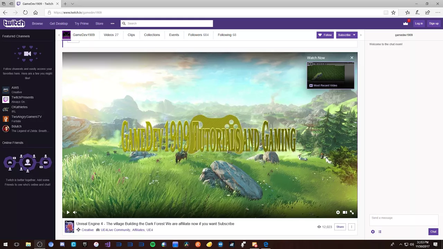Screen dimensions: 443x249
Task: Click the Sign up button
Action: pyautogui.click(x=434, y=24)
